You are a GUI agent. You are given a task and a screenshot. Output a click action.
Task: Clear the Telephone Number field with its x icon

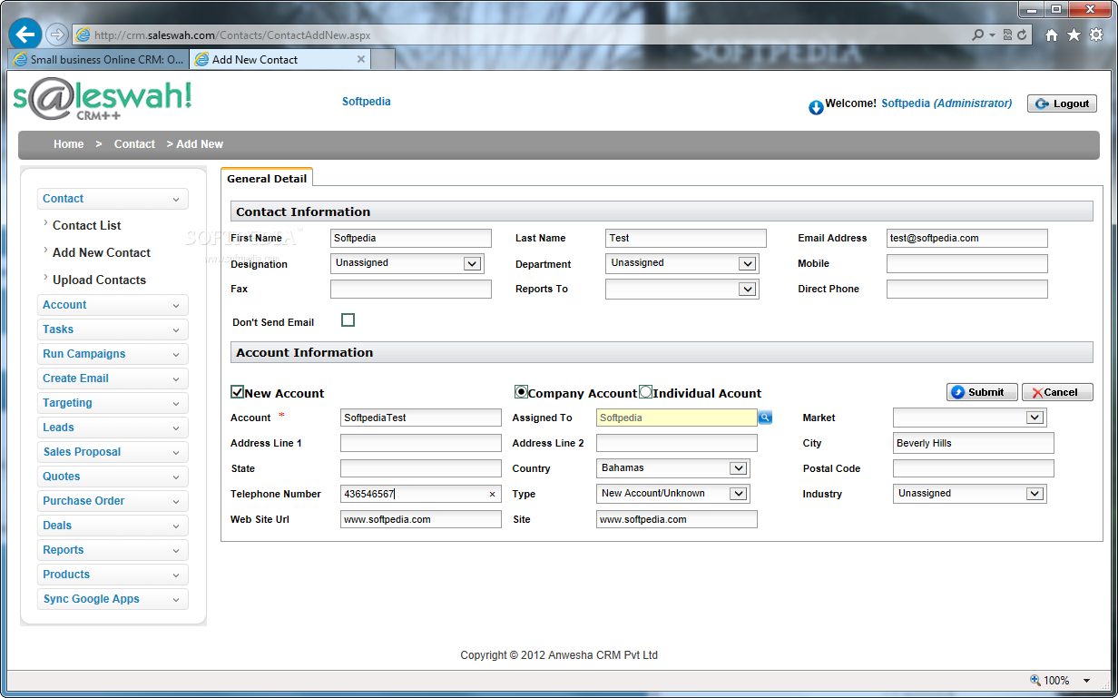click(x=493, y=494)
